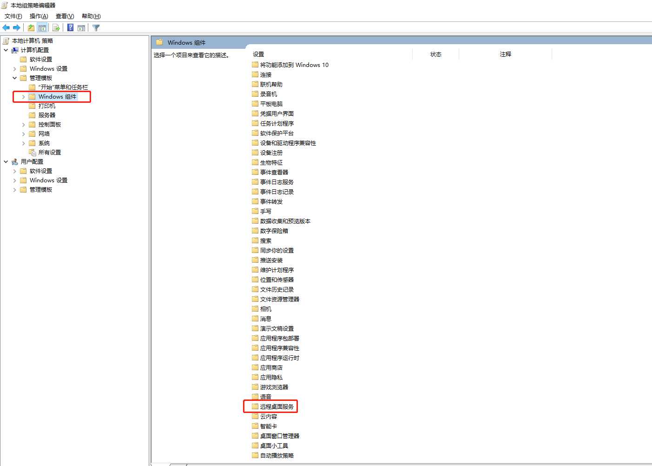The width and height of the screenshot is (652, 466).
Task: Click folder icon beside 连接
Action: coord(255,74)
